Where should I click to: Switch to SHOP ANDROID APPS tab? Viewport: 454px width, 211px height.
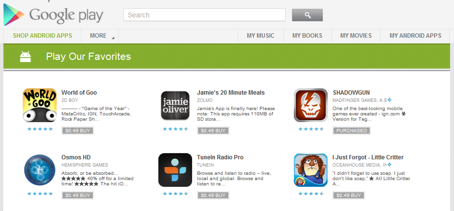pyautogui.click(x=43, y=36)
